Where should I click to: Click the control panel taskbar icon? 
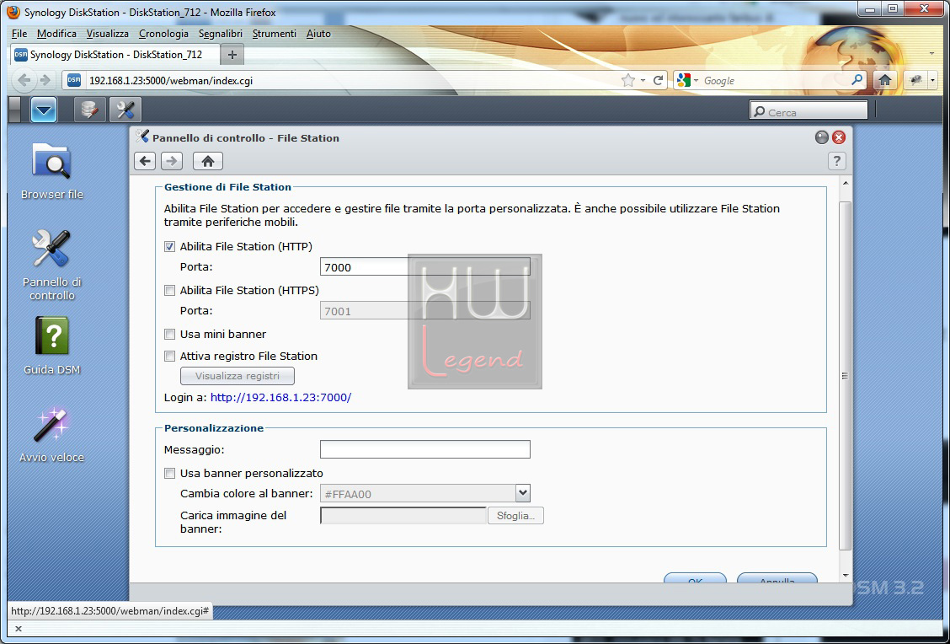[125, 110]
